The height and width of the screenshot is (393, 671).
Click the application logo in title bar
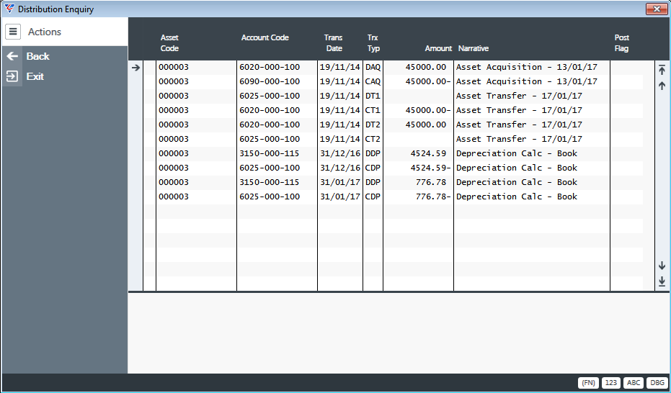click(x=9, y=9)
